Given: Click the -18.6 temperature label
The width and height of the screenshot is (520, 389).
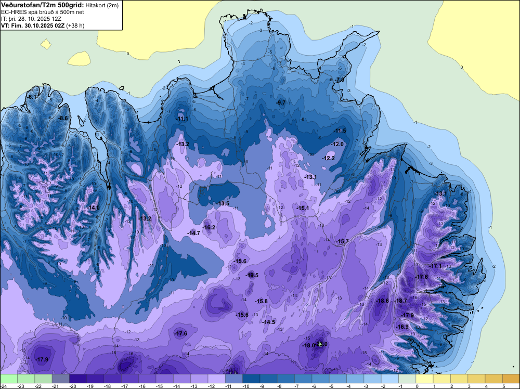Looking at the screenshot, I should click(382, 301).
